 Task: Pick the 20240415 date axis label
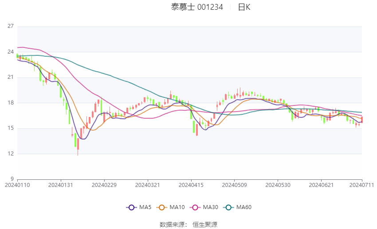(191, 185)
